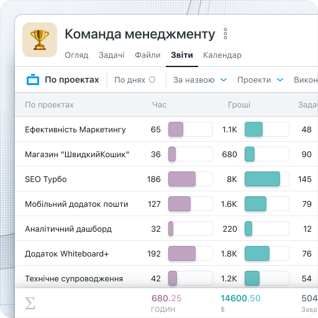
Task: Go to the Календар tab
Action: click(222, 55)
